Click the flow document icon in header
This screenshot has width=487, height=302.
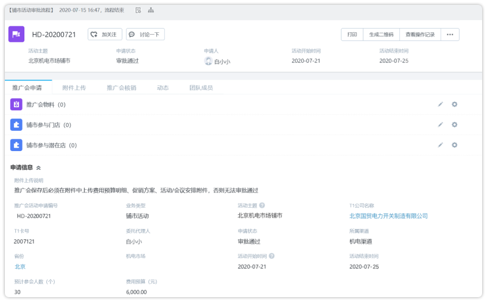(x=138, y=10)
